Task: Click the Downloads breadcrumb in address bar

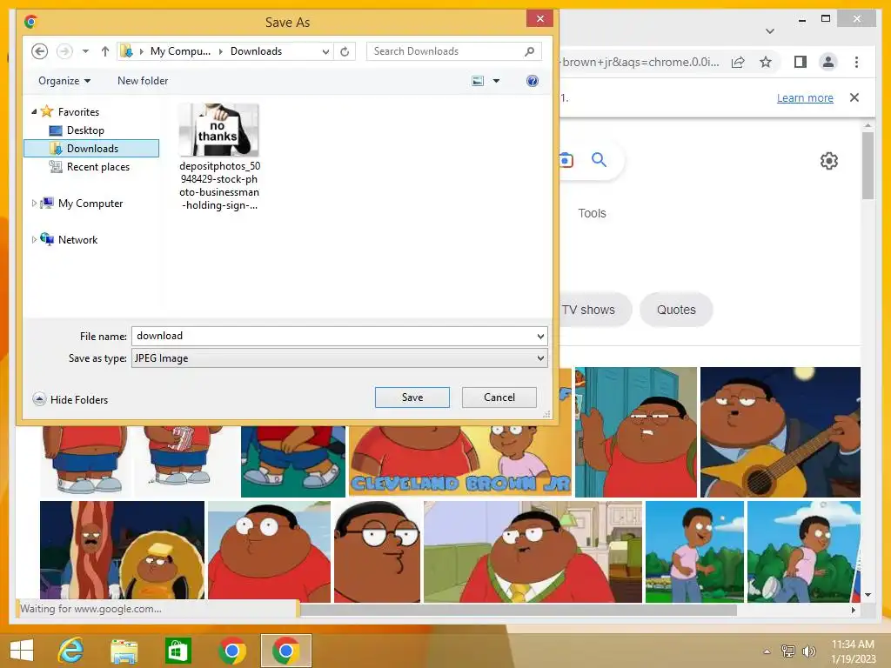Action: [256, 51]
